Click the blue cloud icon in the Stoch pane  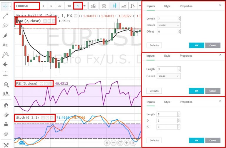tap(22, 143)
